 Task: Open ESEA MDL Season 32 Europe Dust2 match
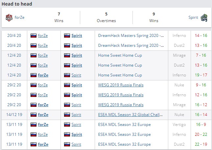124,144
